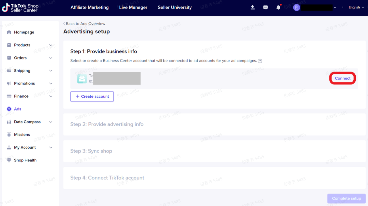
Task: Expand the Orders menu chevron
Action: [51, 58]
